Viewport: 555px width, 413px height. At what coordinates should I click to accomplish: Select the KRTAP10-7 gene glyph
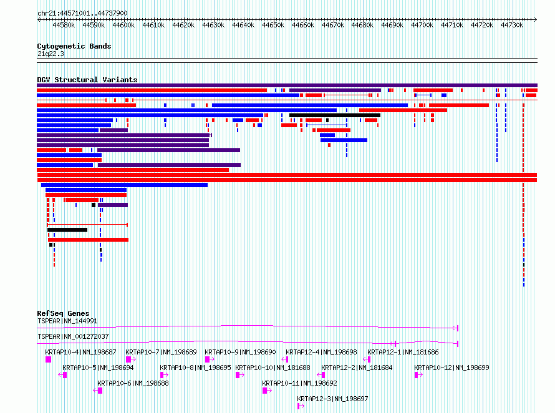coord(131,359)
